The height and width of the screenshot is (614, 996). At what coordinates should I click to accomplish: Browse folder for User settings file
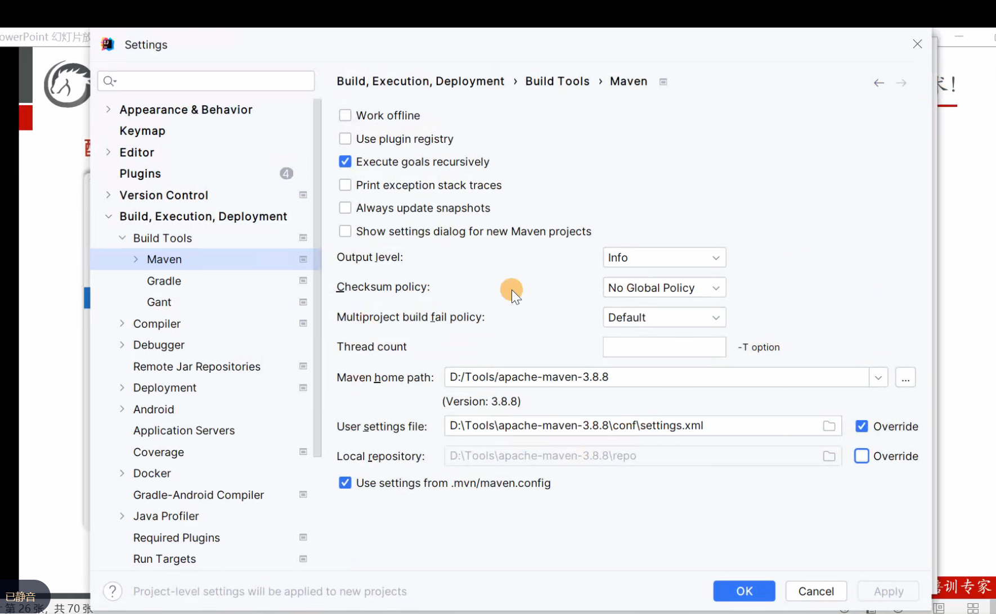pos(829,426)
